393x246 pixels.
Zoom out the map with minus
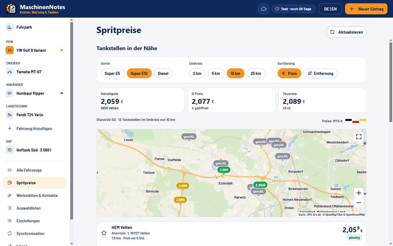359,203
